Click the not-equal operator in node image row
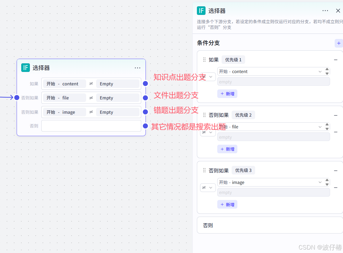The height and width of the screenshot is (253, 343). 91,112
